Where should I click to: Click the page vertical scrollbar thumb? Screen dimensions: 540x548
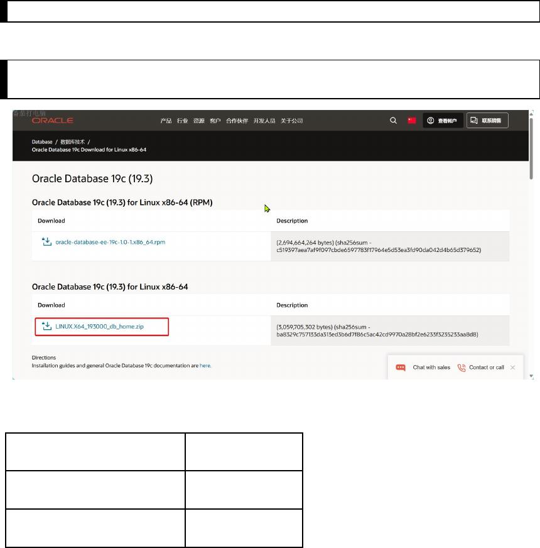(x=531, y=149)
